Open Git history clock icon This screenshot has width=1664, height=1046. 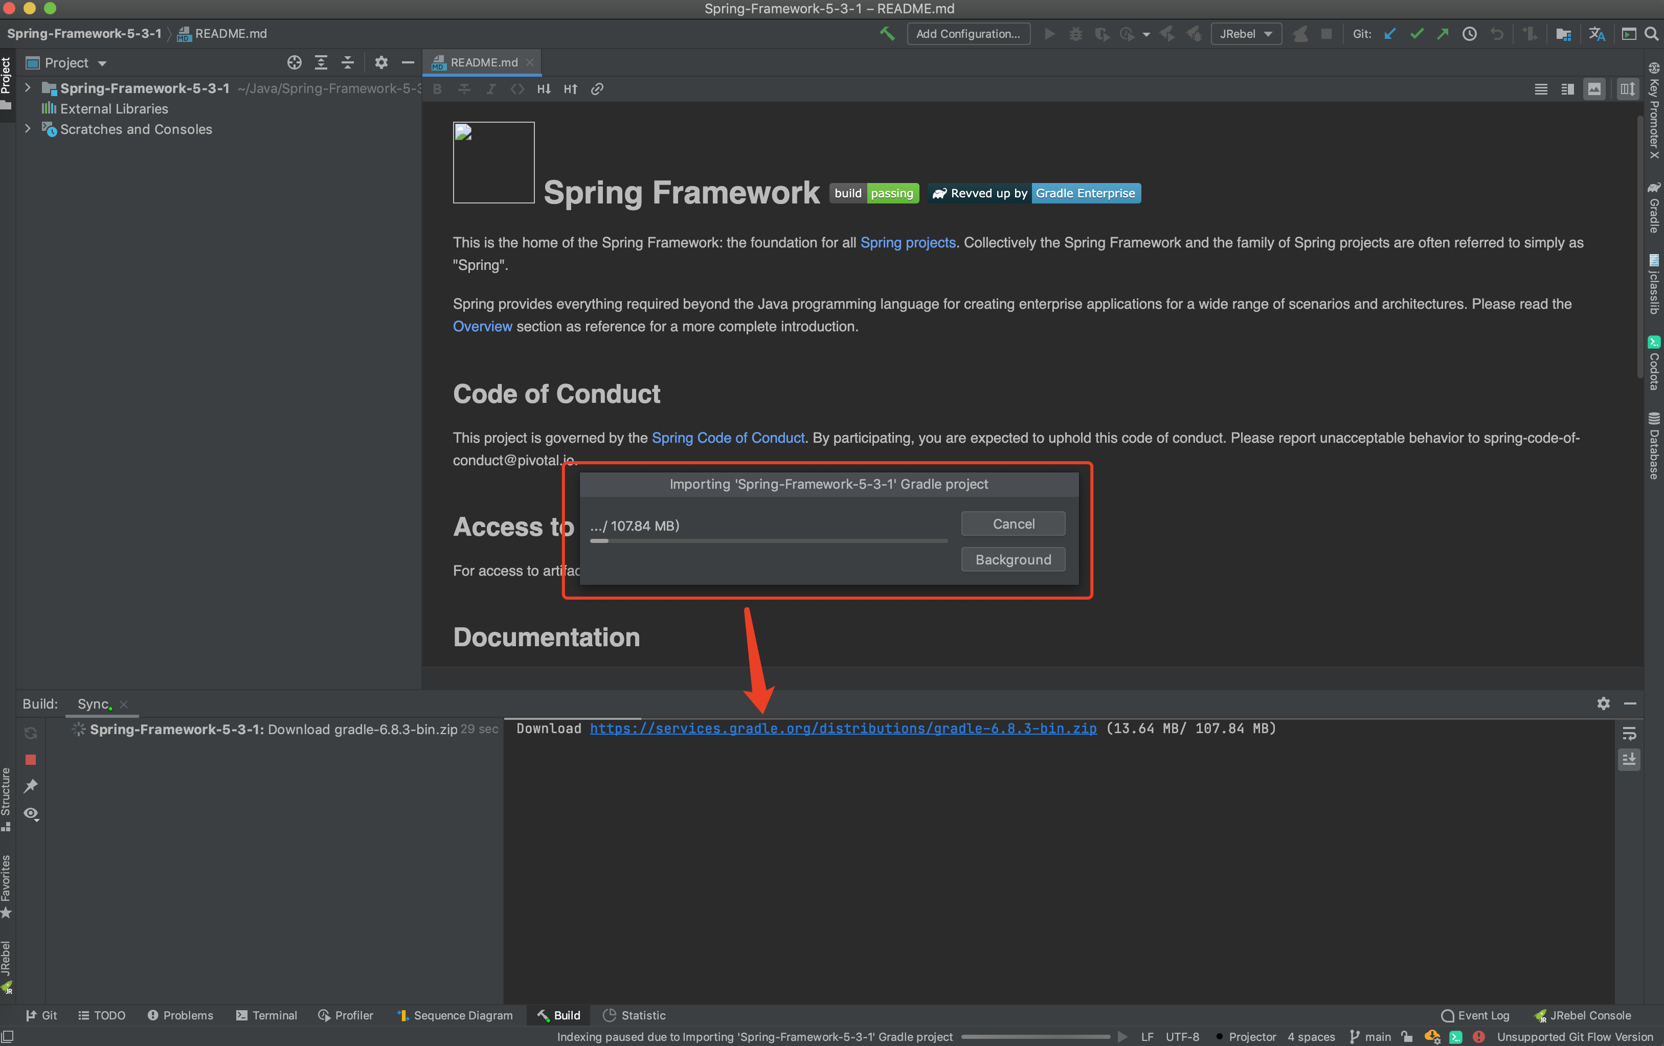[1469, 33]
